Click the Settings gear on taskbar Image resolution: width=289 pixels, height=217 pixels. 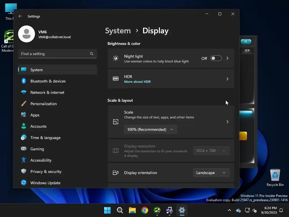tap(182, 210)
